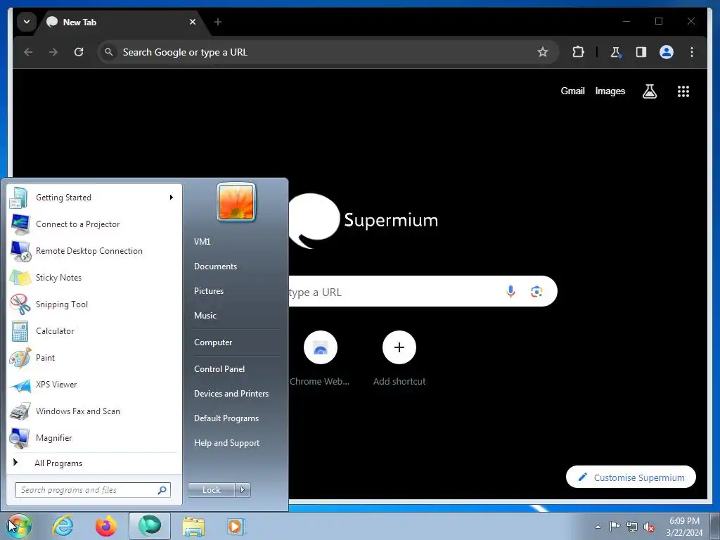Expand the shutdown options arrow beside Lock

[243, 490]
